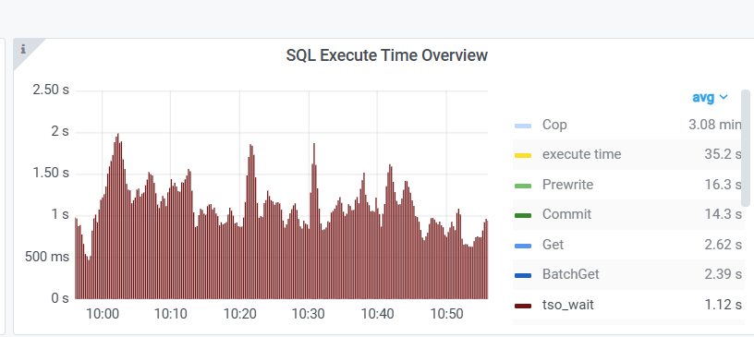Click the dark green Commit color swatch
Image resolution: width=754 pixels, height=337 pixels.
pyautogui.click(x=523, y=215)
